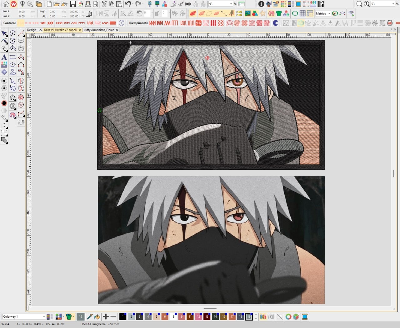
Task: Click the Redo arrow
Action: 138,4
